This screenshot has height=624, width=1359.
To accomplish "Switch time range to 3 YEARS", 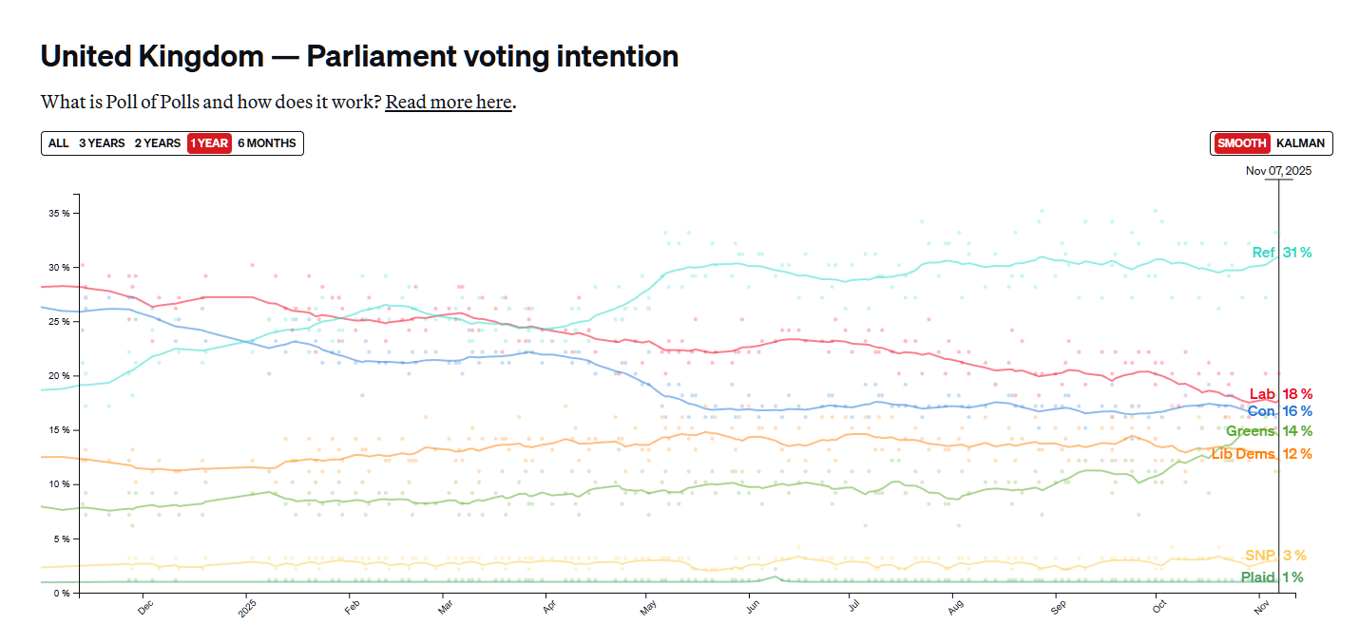I will tap(102, 143).
